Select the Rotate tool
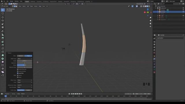This screenshot has width=185, height=104. tap(3, 21)
